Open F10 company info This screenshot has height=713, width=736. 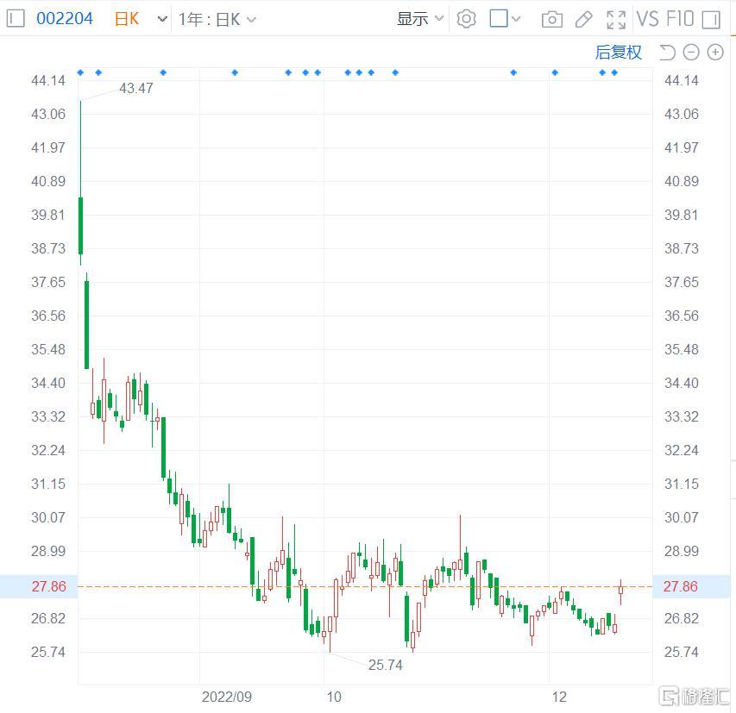click(x=680, y=19)
